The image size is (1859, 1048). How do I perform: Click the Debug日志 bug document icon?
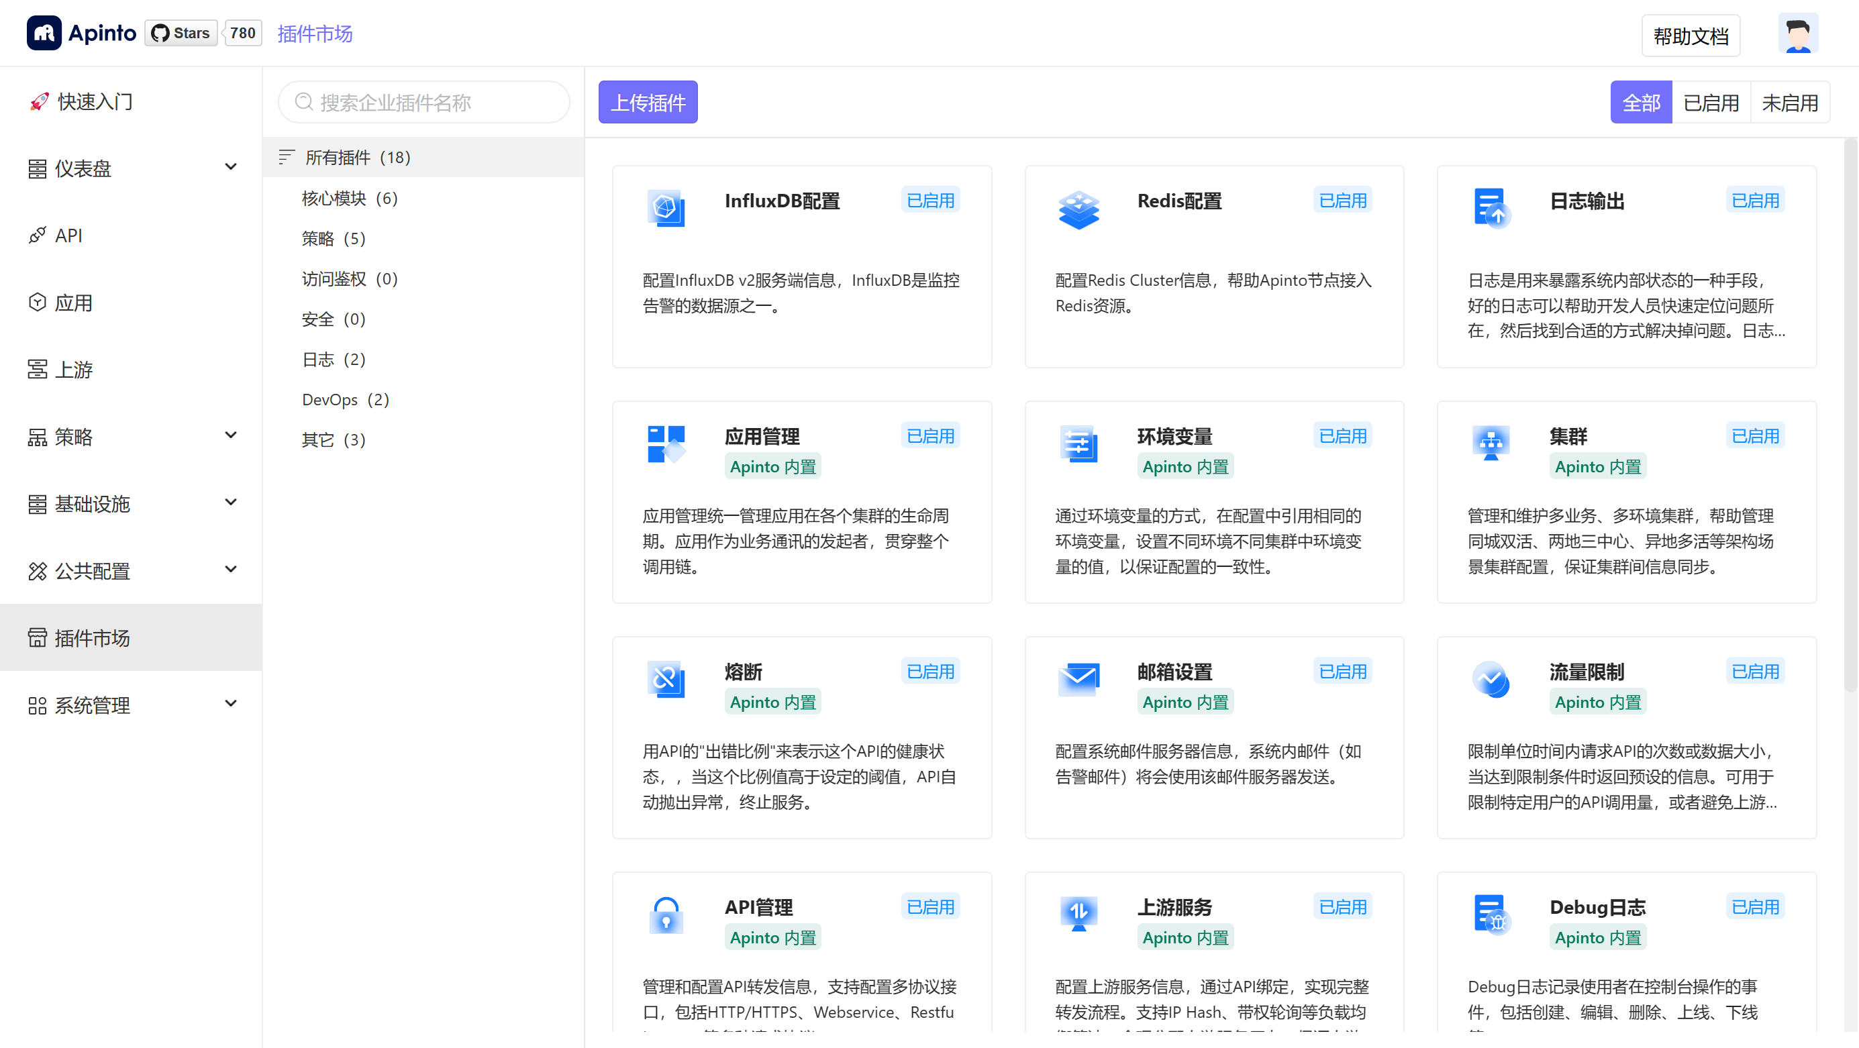click(x=1492, y=914)
